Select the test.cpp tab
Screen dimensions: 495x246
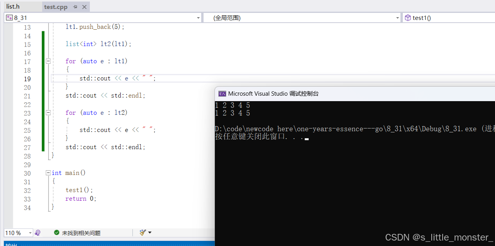(55, 7)
